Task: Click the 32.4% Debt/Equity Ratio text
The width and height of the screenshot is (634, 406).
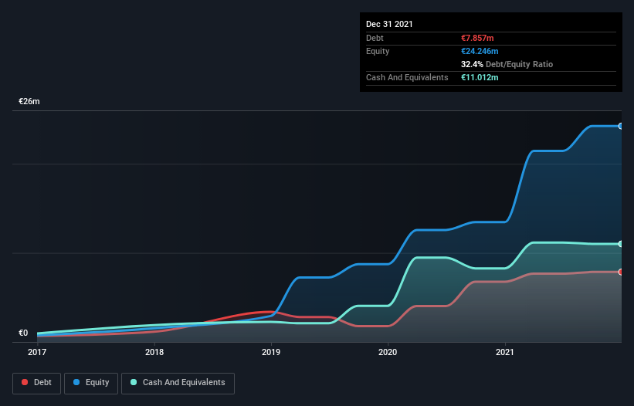Action: pos(507,64)
